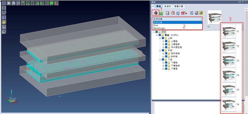
Task: Toggle the 上部 checkbox
Action: (163, 38)
